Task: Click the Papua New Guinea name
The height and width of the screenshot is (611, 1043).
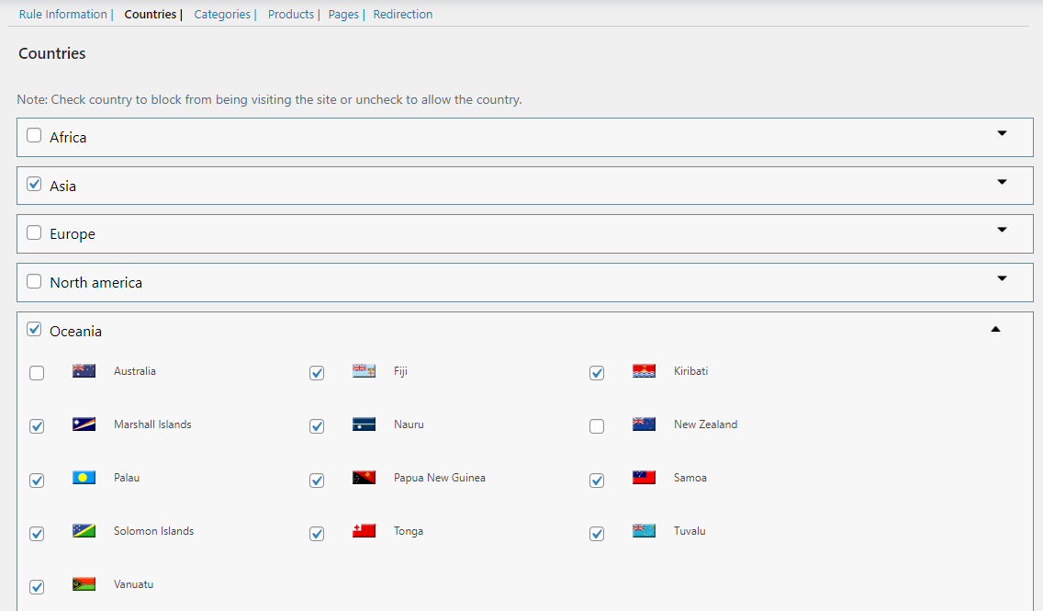Action: [439, 477]
